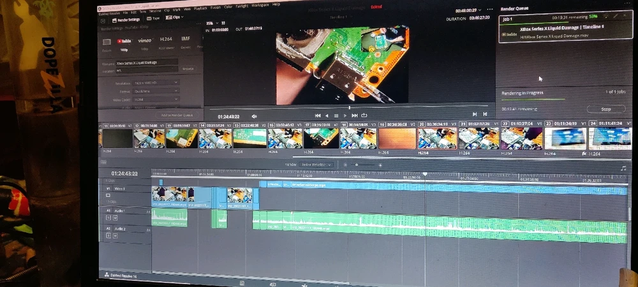Screen dimensions: 638x287
Task: Click the DaVinci Resolve application menu
Action: click(x=109, y=14)
